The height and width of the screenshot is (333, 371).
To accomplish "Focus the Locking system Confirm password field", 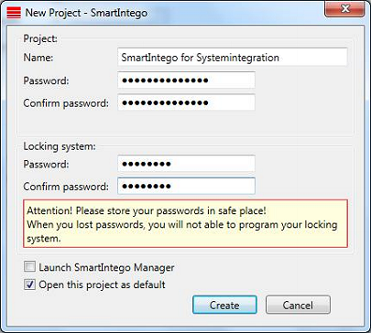I will [186, 186].
